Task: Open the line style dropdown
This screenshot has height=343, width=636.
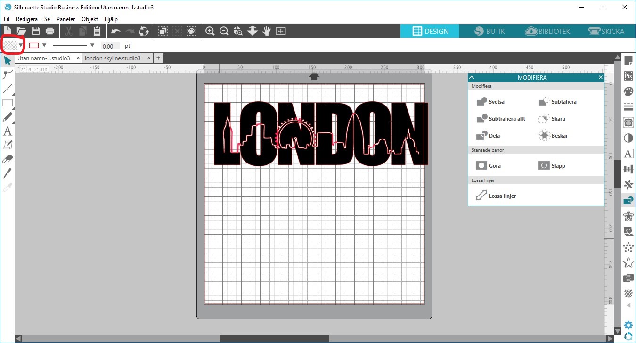Action: (92, 45)
